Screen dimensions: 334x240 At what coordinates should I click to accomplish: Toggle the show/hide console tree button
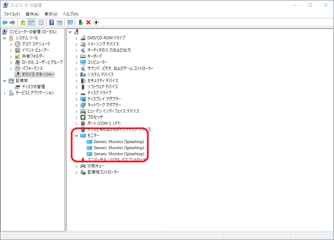tap(31, 22)
